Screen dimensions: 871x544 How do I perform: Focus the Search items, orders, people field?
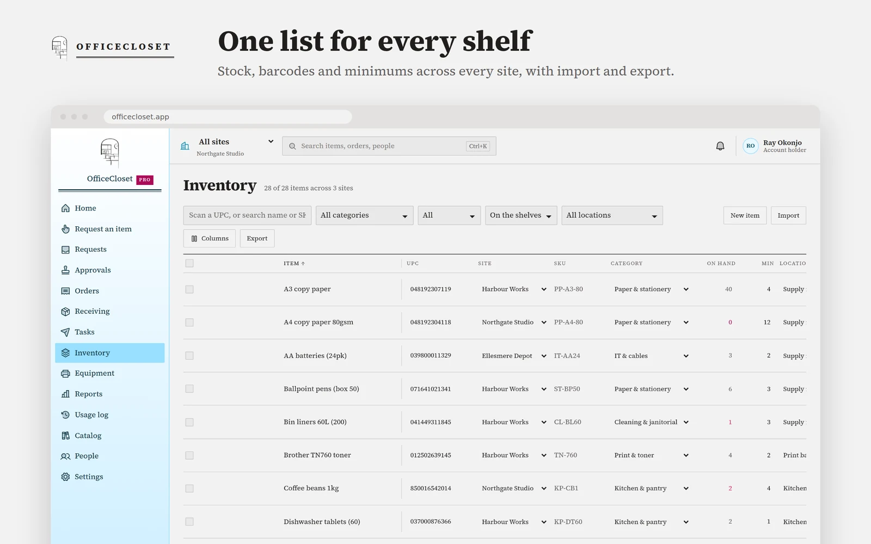click(x=389, y=146)
